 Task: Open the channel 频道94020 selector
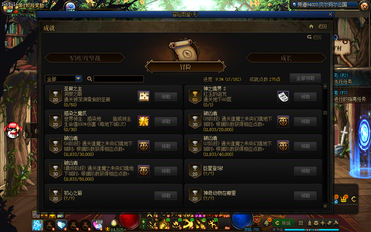coord(324,5)
